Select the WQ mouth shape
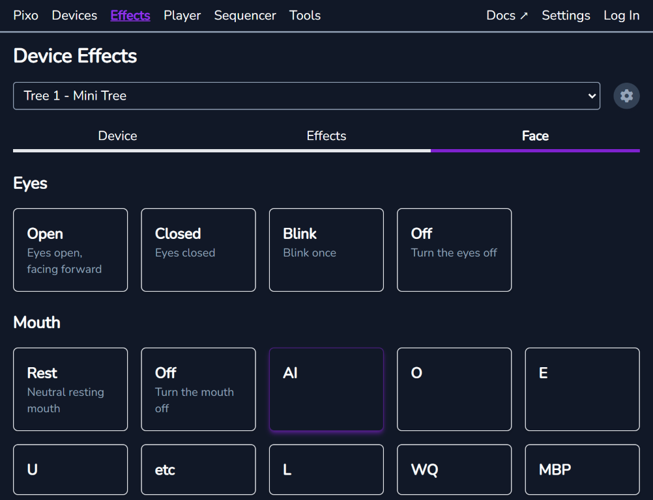 (x=454, y=469)
